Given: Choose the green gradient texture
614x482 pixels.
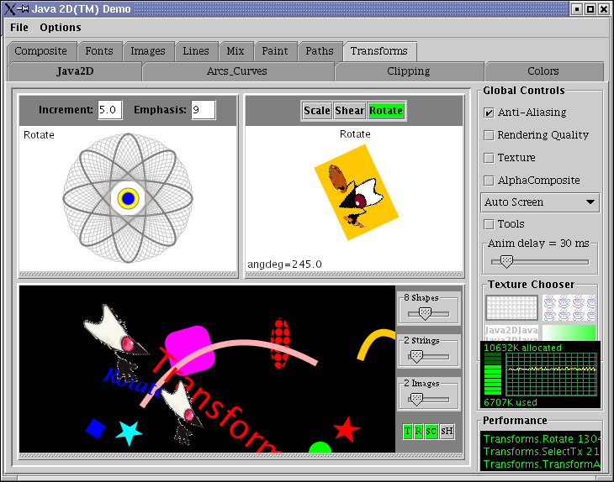Looking at the screenshot, I should click(x=569, y=333).
